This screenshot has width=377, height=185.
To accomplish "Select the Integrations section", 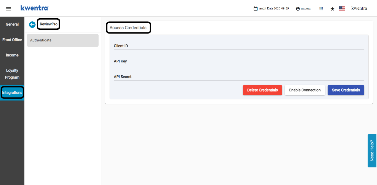I will pyautogui.click(x=12, y=93).
